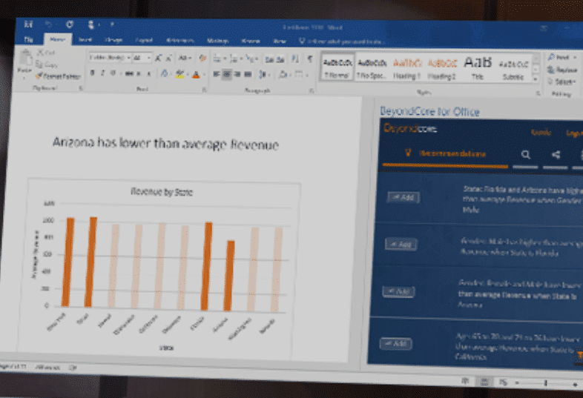Screen dimensions: 583x398
Task: Click the bullets list icon
Action: click(217, 58)
